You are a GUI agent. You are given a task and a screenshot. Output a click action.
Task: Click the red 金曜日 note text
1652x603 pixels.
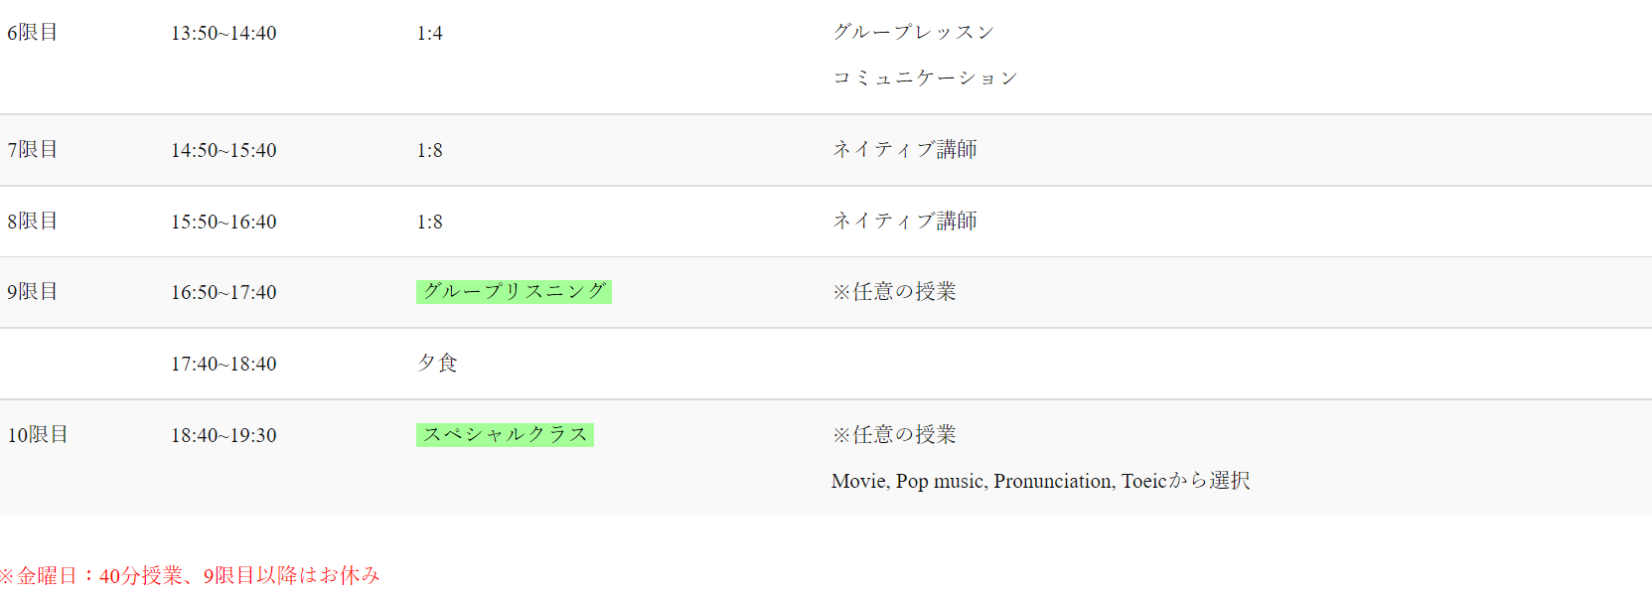(190, 576)
